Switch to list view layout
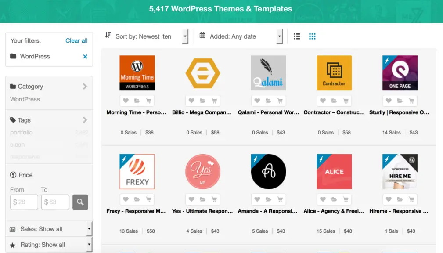Screen dimensions: 443x253 [x=297, y=36]
